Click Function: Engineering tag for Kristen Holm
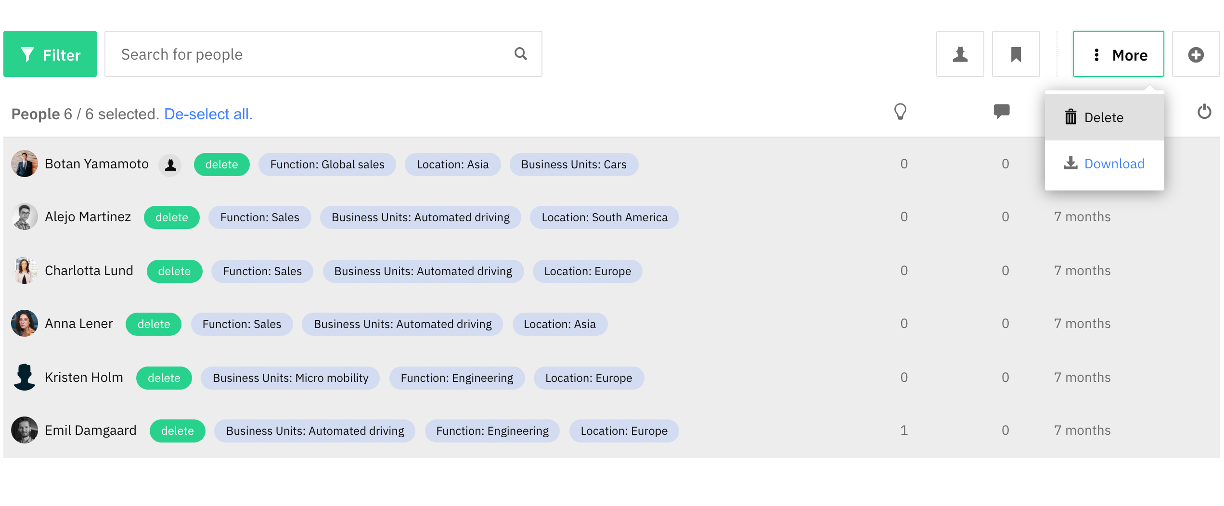 tap(457, 378)
